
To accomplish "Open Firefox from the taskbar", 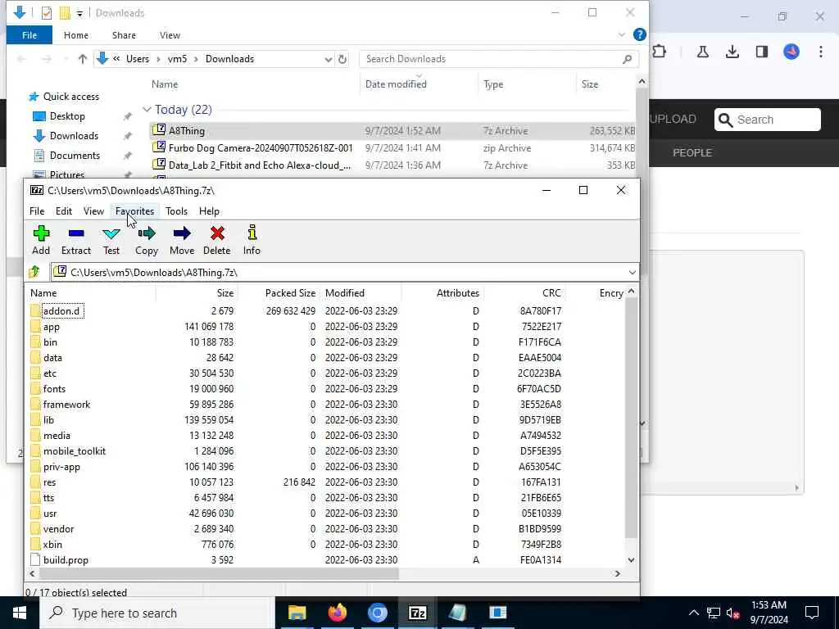I will (337, 613).
